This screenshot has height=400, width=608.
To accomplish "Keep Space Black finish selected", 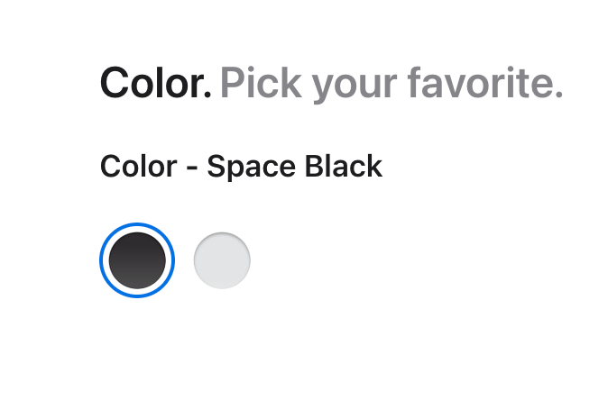I will click(x=137, y=260).
